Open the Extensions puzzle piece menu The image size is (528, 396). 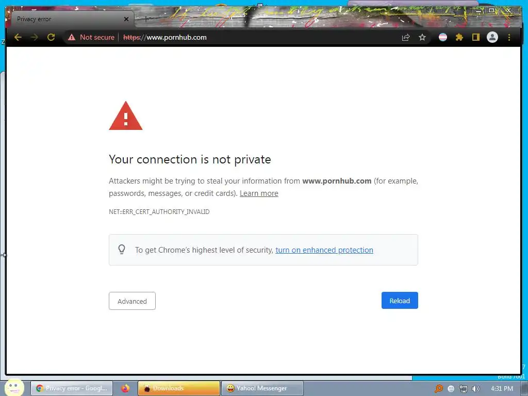459,37
